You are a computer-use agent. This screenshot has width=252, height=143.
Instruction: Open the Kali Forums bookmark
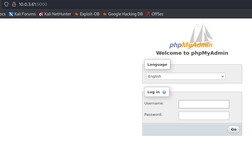22,14
